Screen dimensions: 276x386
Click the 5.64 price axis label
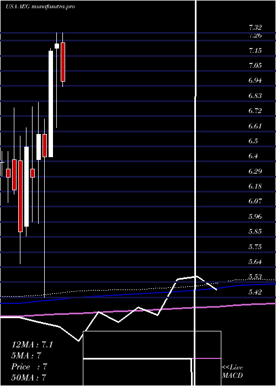(x=255, y=262)
